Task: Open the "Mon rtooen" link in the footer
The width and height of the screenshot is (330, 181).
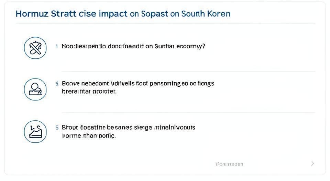Action: [229, 164]
